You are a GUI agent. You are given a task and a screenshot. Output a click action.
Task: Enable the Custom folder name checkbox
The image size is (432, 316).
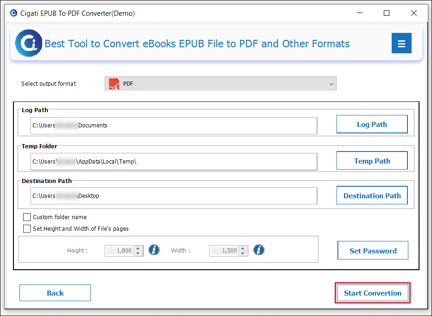point(27,217)
